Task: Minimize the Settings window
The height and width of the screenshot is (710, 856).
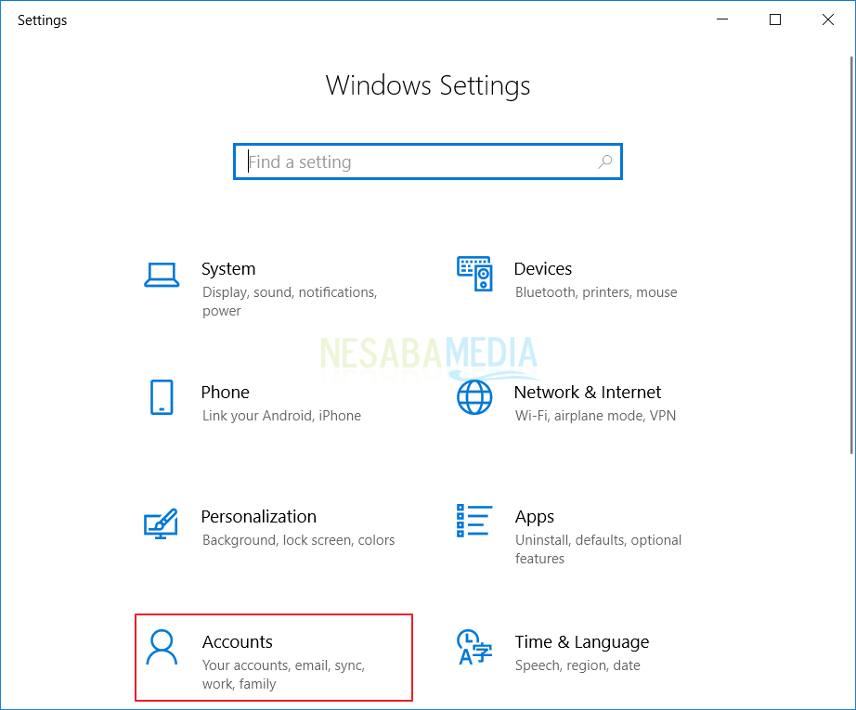Action: pos(722,19)
